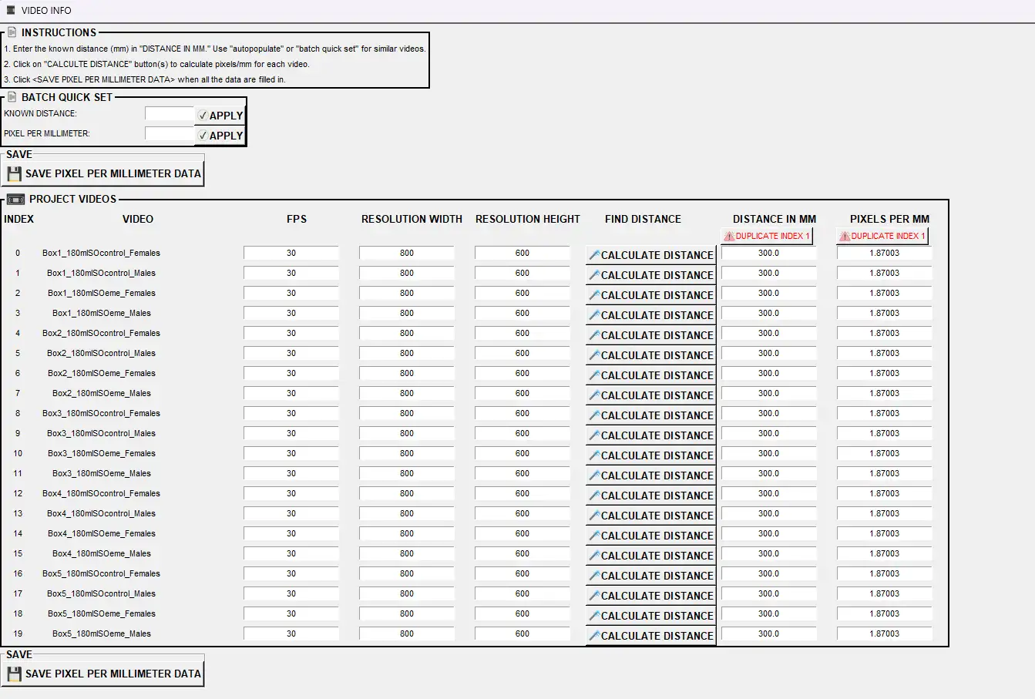1035x699 pixels.
Task: Click the BATCH QUICK SET document icon
Action: point(12,97)
